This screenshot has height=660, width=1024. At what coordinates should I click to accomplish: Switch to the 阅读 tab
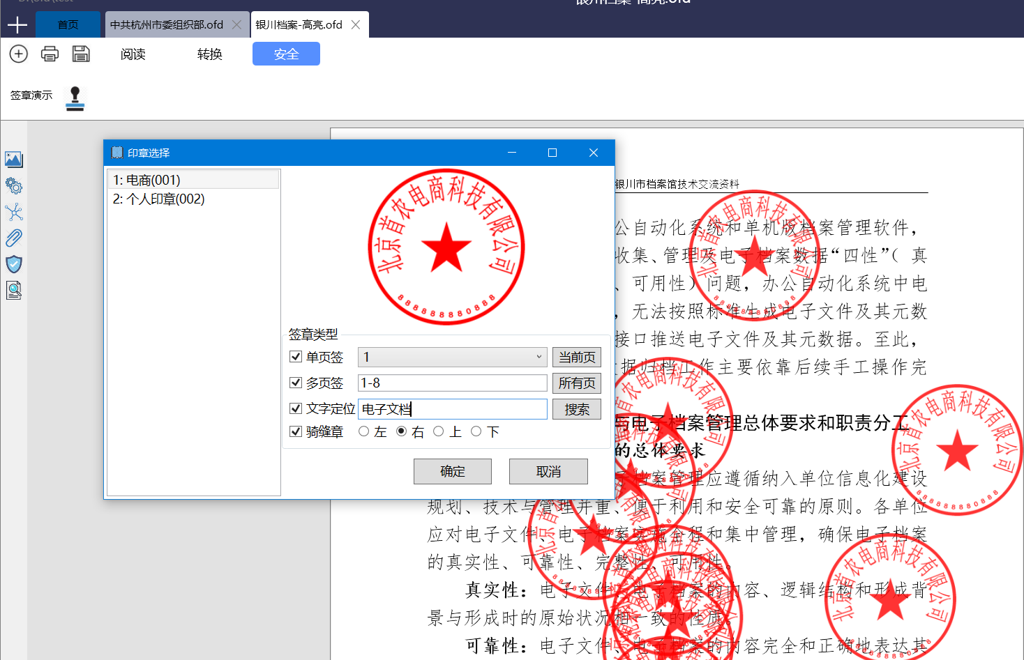click(133, 54)
